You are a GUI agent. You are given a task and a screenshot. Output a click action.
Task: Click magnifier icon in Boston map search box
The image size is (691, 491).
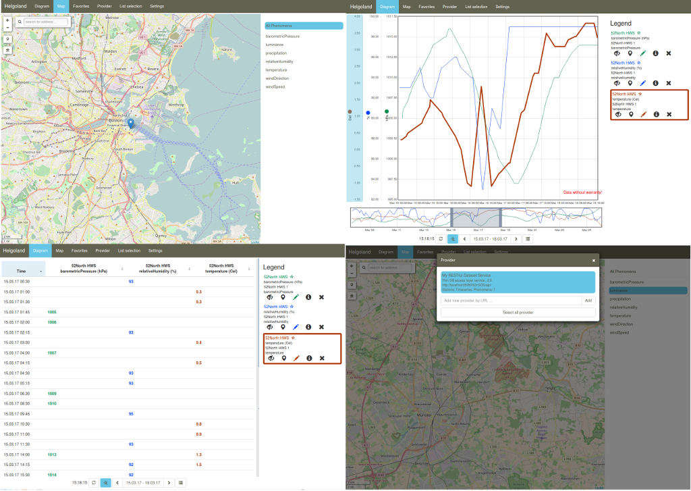pyautogui.click(x=20, y=22)
